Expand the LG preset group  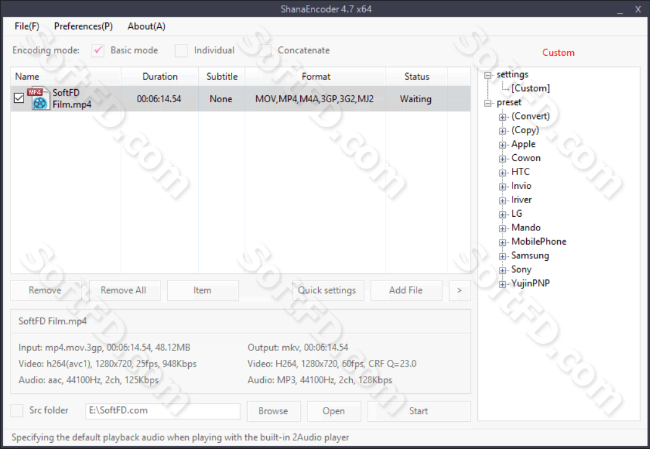point(503,215)
